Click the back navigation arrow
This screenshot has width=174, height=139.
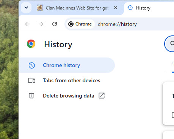click(27, 24)
